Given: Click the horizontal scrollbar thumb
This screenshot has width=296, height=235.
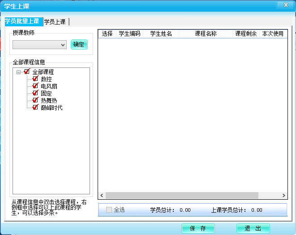Looking at the screenshot, I should [x=182, y=195].
